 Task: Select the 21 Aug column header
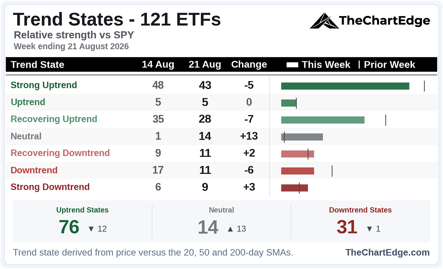click(x=205, y=64)
